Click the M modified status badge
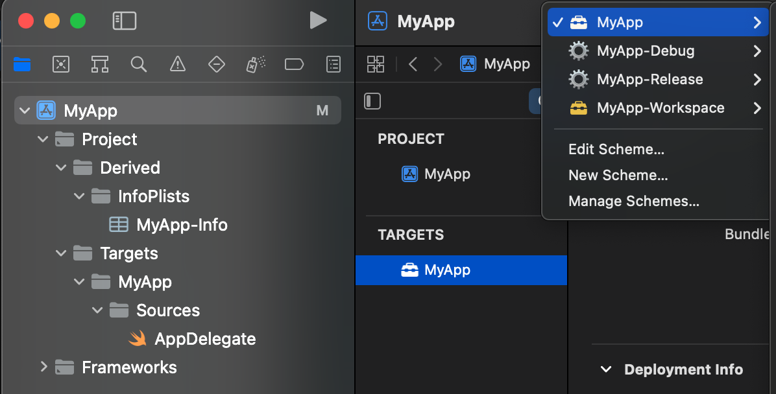The image size is (776, 394). pos(322,111)
